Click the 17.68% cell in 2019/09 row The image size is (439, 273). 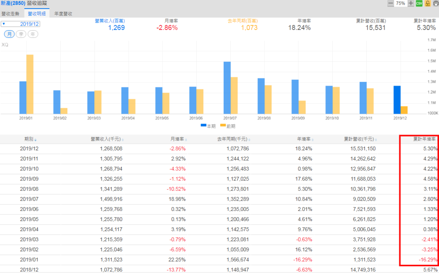pyautogui.click(x=304, y=179)
